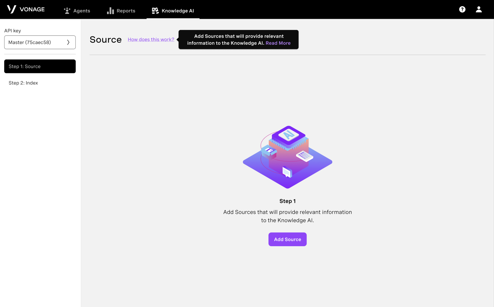Open help via question mark icon
Viewport: 494px width, 307px height.
click(462, 9)
